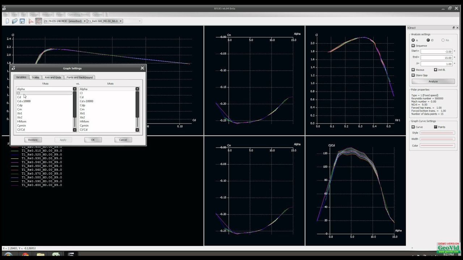463x260 pixels.
Task: Click the YAxis list scroll-up arrow
Action: coord(75,89)
